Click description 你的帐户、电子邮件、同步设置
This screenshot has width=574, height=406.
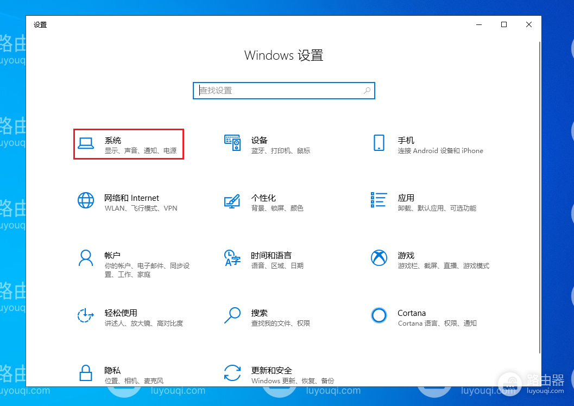[147, 270]
